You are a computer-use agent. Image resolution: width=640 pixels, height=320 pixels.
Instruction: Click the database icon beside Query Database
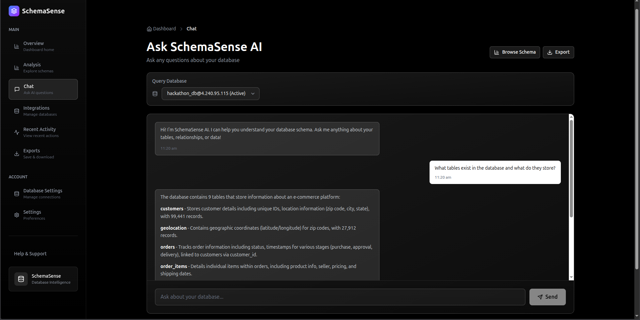(155, 94)
